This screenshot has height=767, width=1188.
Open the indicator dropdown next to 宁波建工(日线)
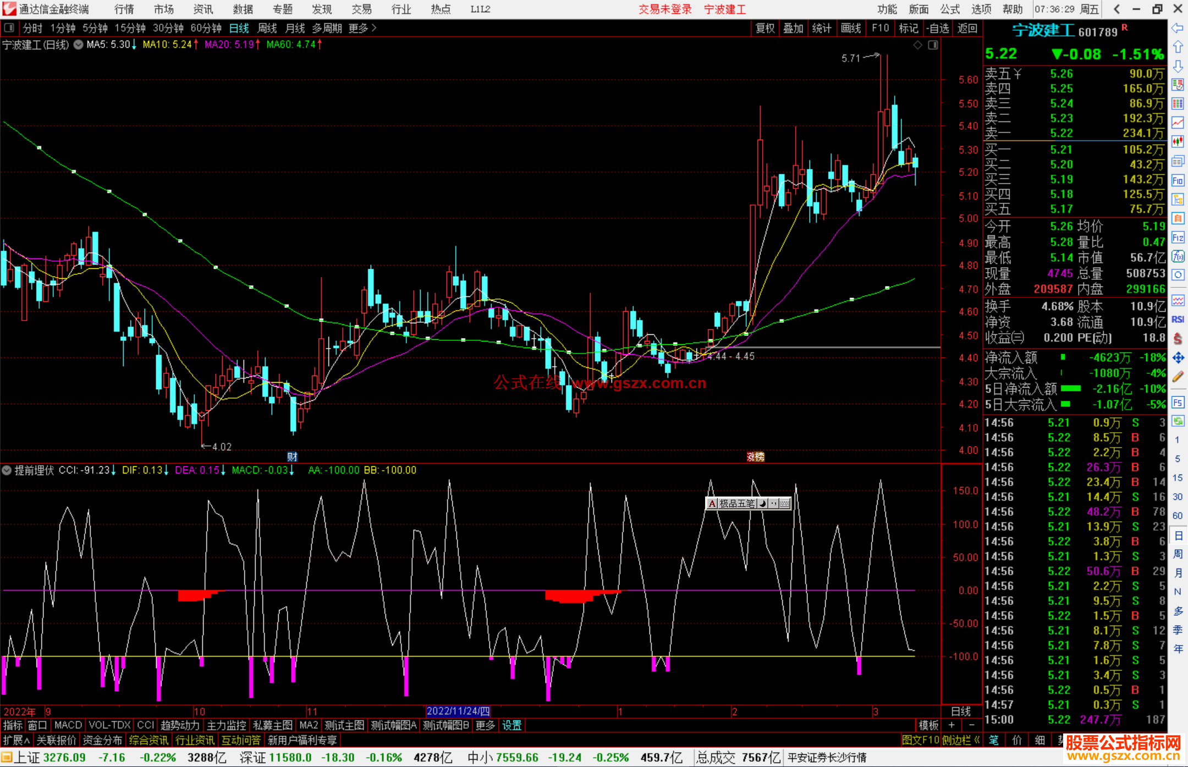coord(79,45)
